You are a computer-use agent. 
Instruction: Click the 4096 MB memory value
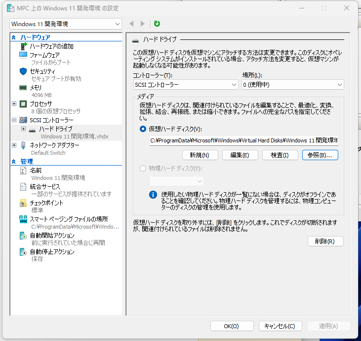click(41, 95)
